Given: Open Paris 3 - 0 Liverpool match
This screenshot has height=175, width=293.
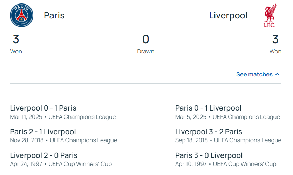Looking at the screenshot, I should [209, 155].
